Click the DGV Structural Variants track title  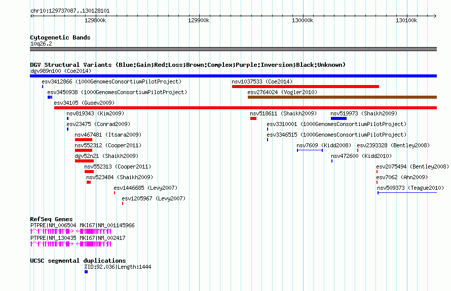point(188,65)
